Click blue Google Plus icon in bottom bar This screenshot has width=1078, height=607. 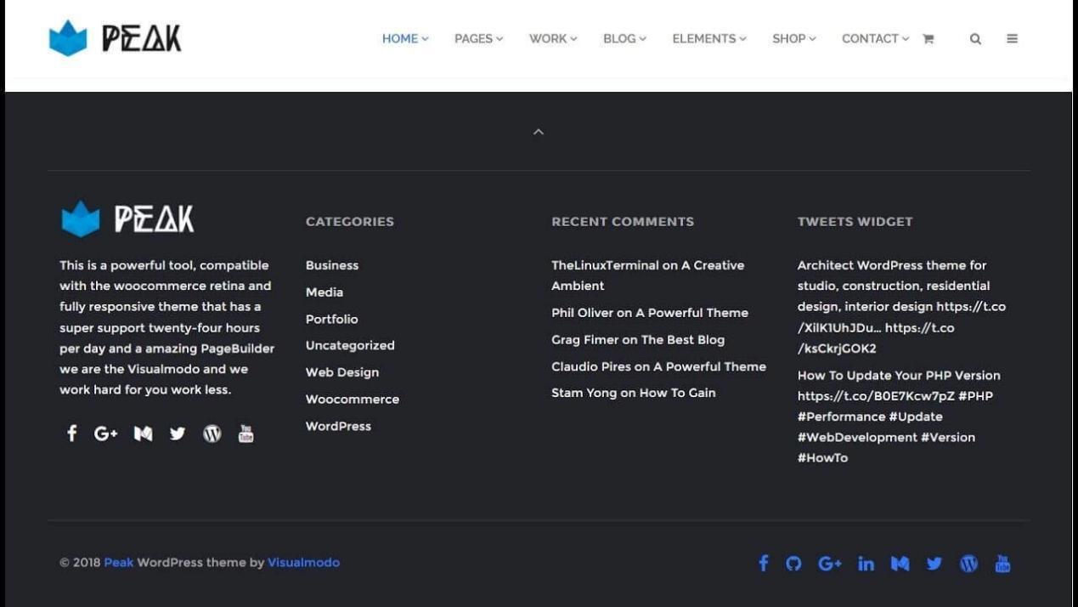[x=830, y=564]
